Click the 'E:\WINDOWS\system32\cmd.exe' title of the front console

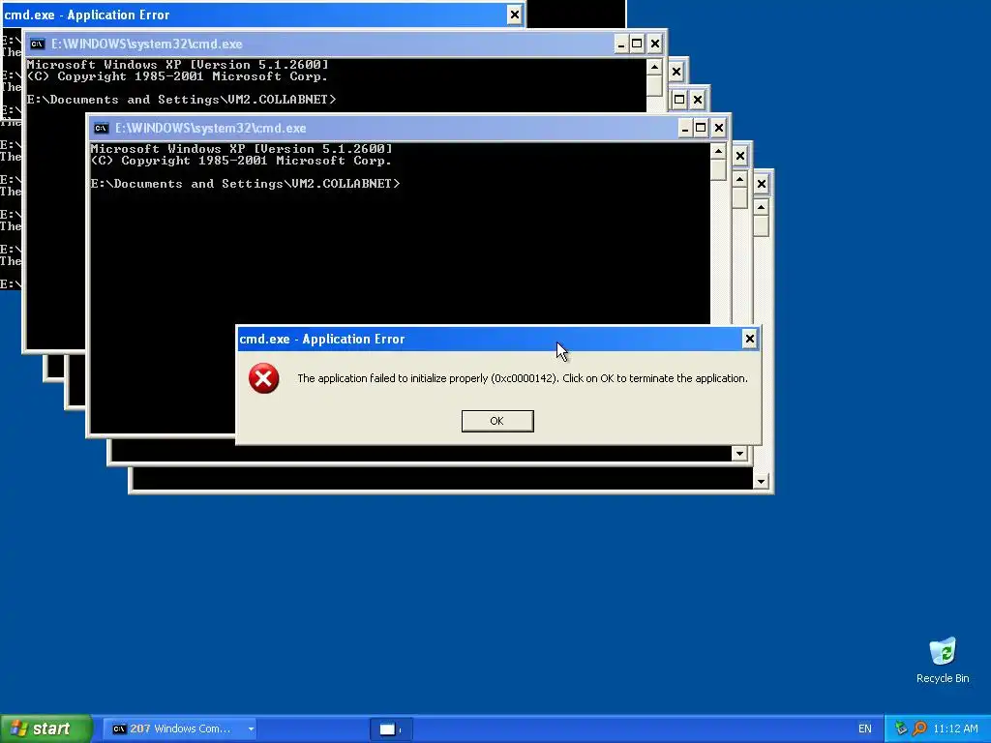click(x=210, y=129)
